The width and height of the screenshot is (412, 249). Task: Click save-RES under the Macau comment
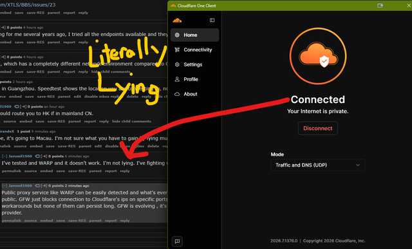(x=67, y=146)
